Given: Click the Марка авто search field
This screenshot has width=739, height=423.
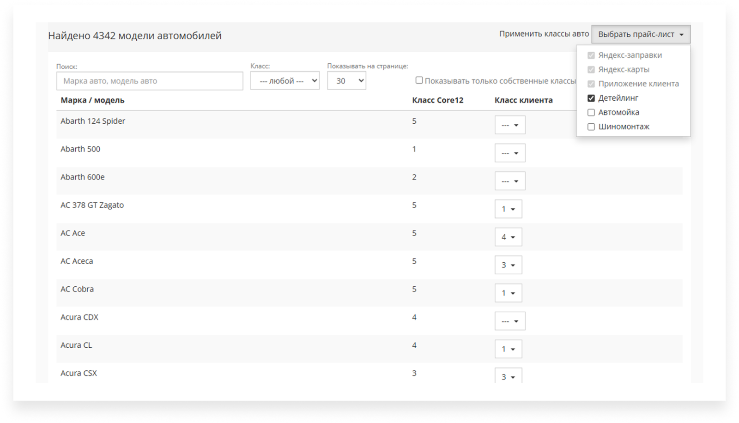Looking at the screenshot, I should 150,81.
